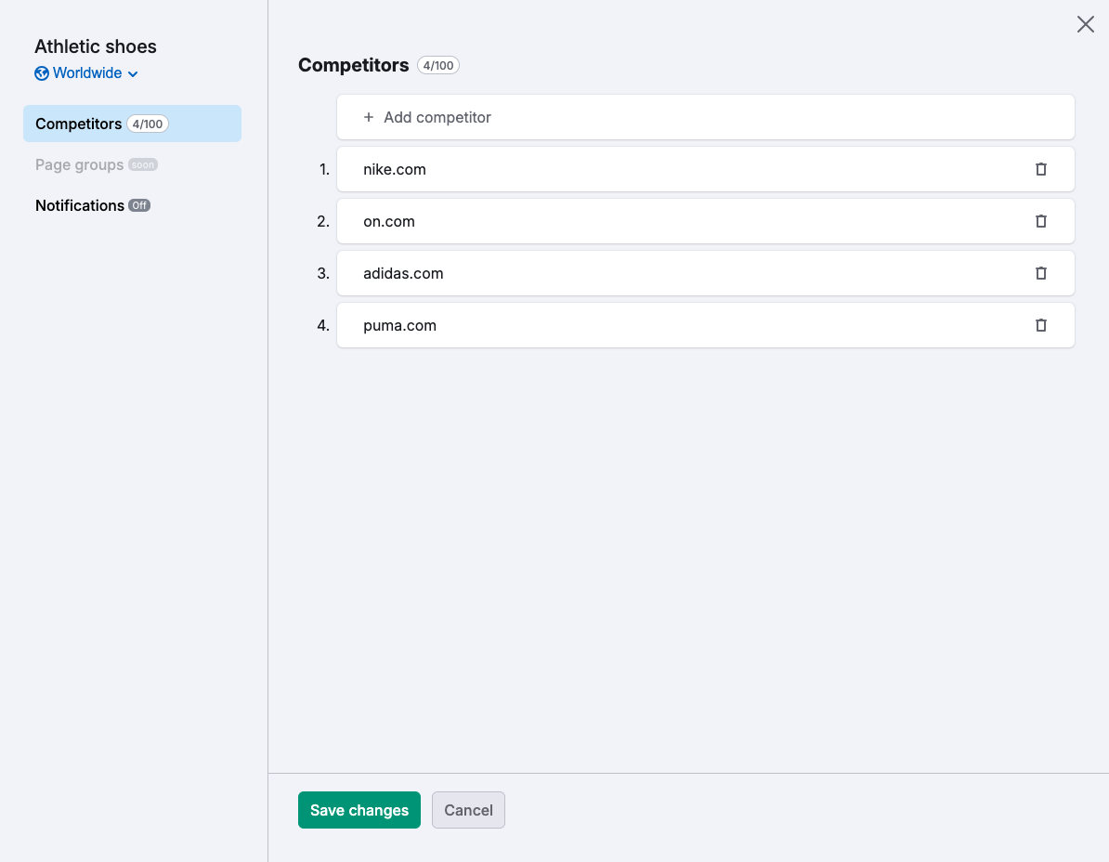Click the Off badge next to Notifications

(x=139, y=205)
